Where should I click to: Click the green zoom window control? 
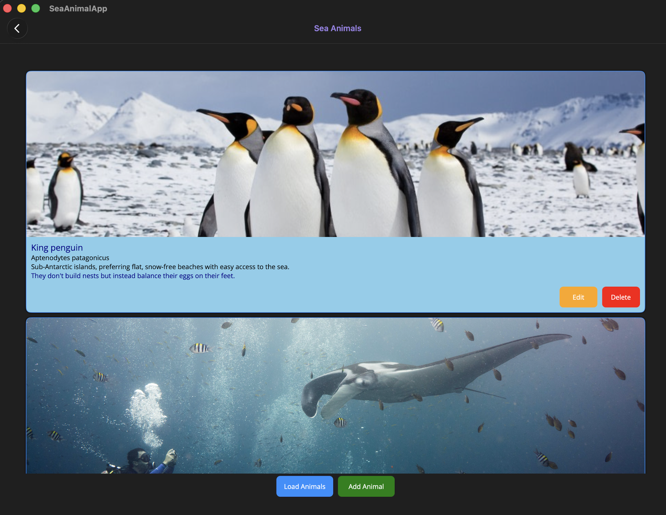(35, 9)
